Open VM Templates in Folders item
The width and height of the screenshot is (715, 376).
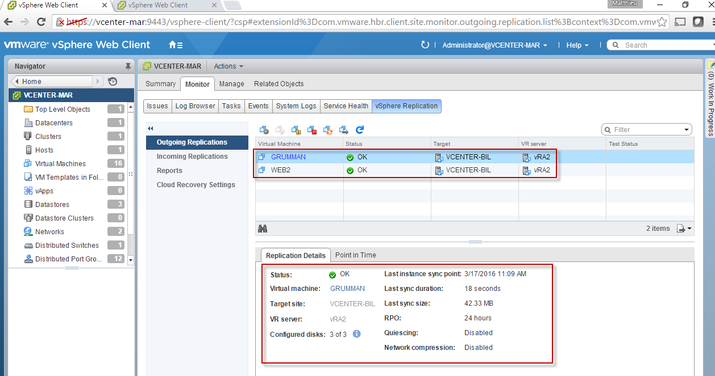click(69, 177)
